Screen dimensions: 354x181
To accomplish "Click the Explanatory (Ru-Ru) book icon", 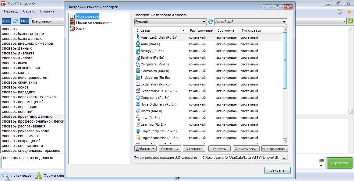I will click(138, 84).
